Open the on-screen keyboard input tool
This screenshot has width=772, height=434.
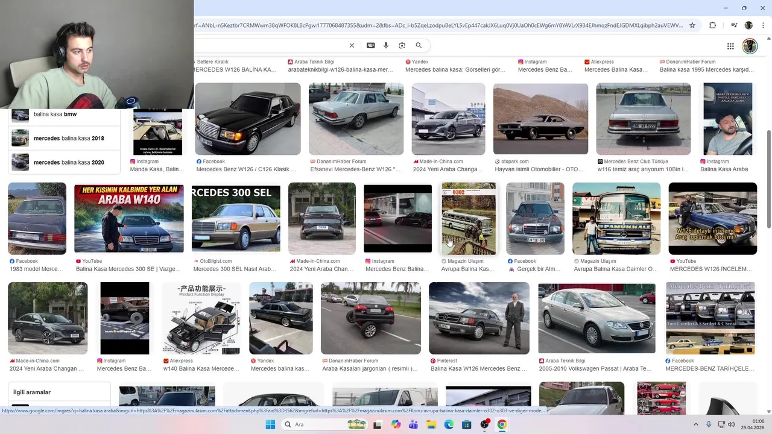click(370, 45)
